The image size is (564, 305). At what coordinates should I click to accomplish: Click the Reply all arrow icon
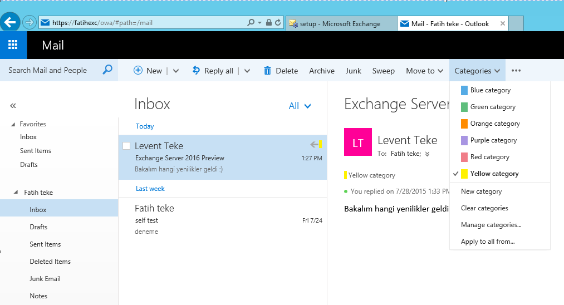pyautogui.click(x=196, y=71)
